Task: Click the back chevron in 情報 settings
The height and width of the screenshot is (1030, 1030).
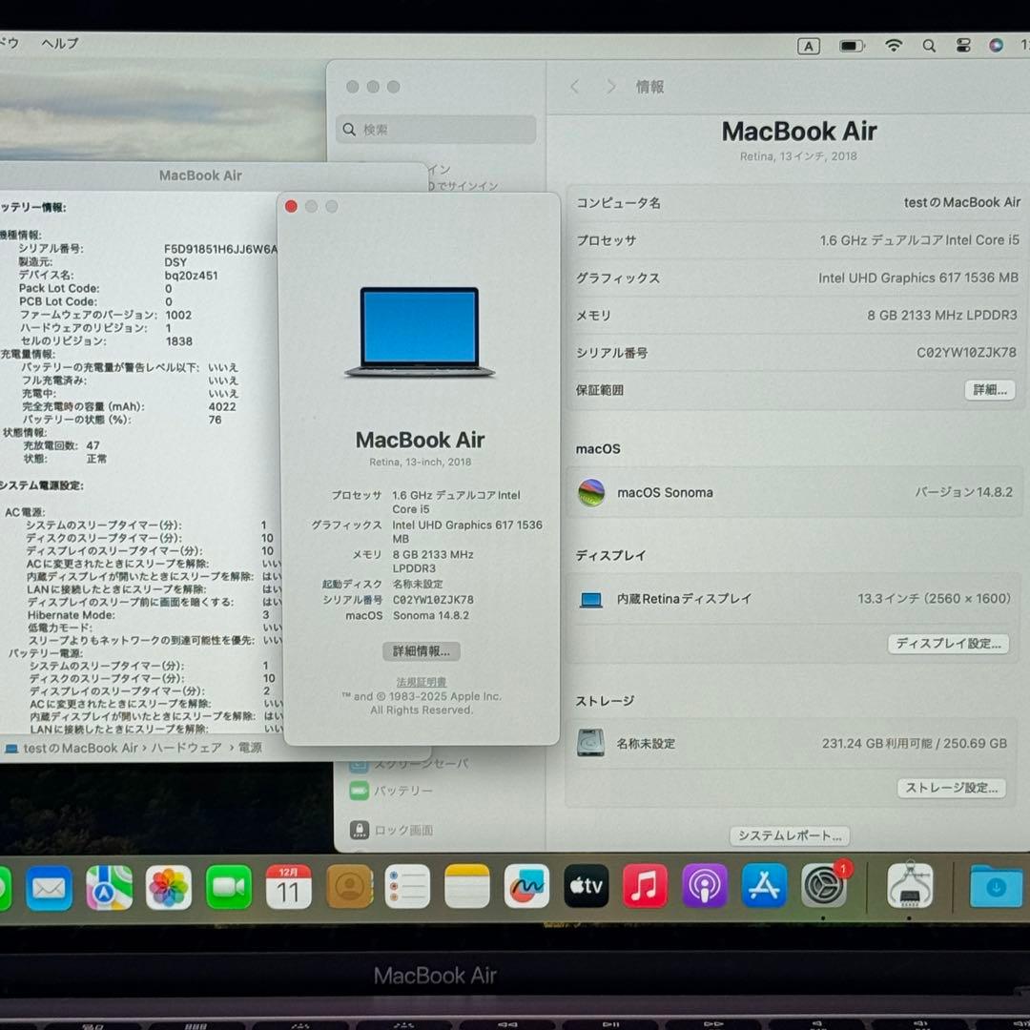Action: pos(574,86)
